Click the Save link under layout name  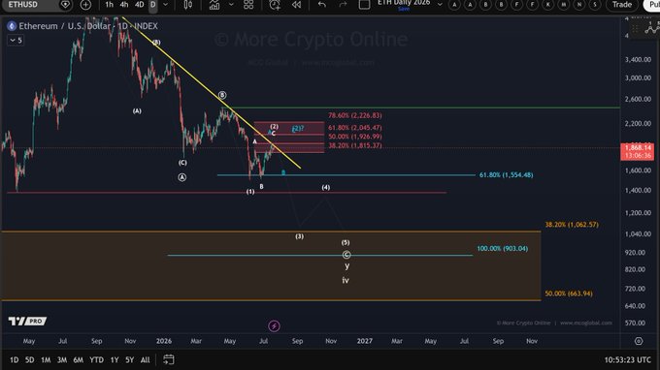coord(404,9)
